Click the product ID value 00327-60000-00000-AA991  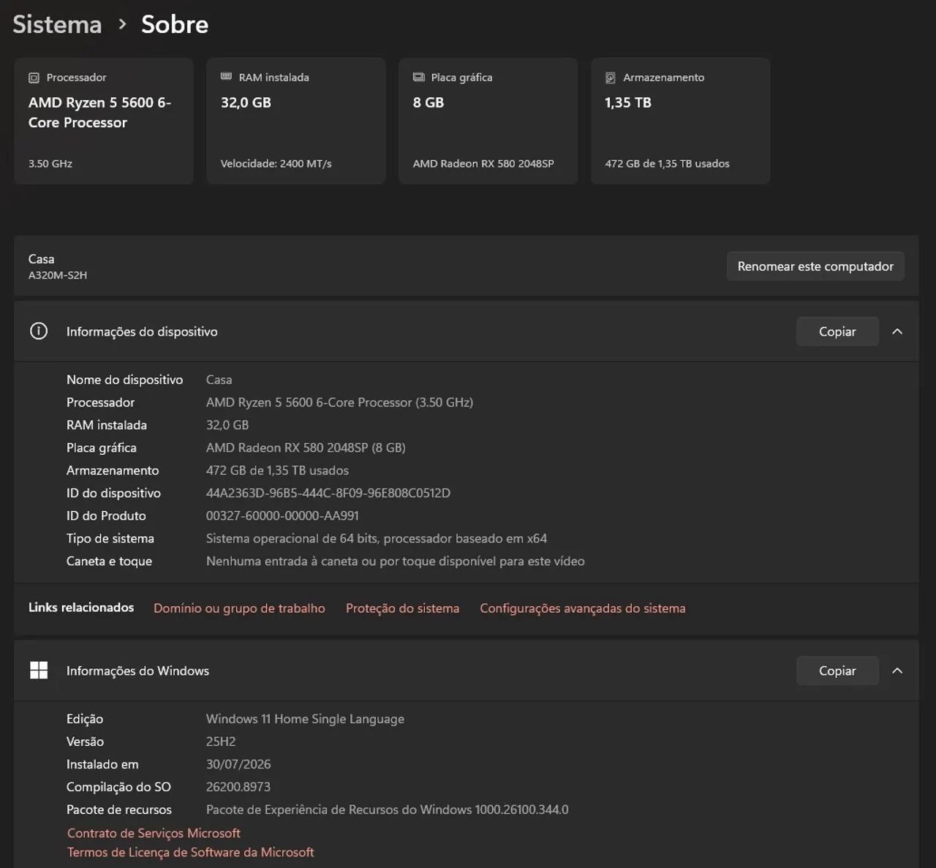coord(282,516)
